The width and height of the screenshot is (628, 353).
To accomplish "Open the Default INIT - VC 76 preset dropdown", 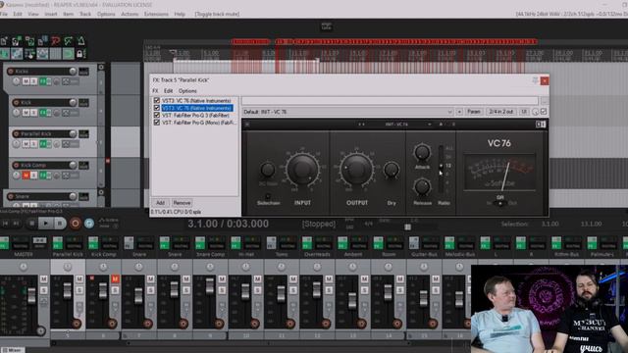I will coord(347,112).
